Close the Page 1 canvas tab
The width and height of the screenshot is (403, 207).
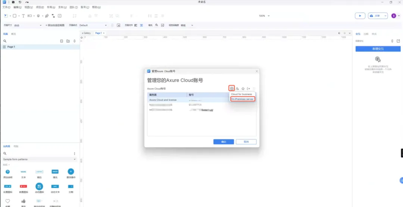pos(104,33)
